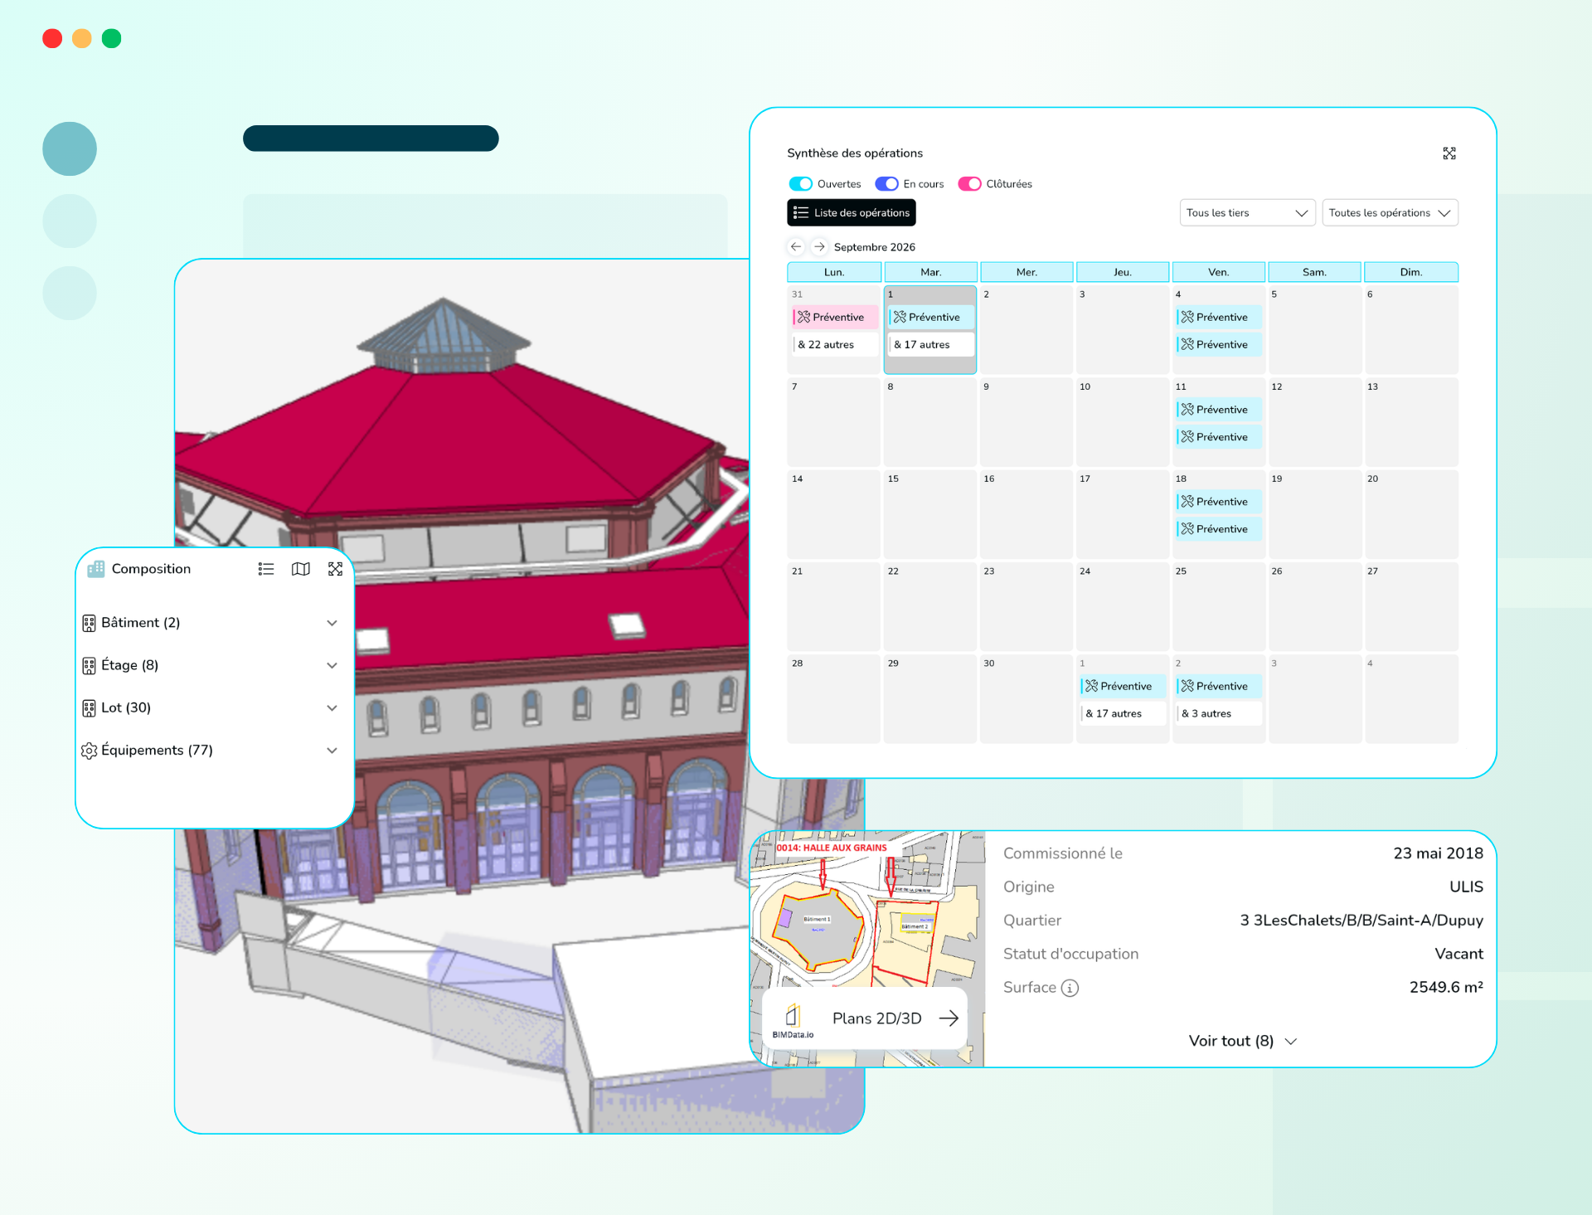Expand the Composition panel fullscreen

click(335, 569)
